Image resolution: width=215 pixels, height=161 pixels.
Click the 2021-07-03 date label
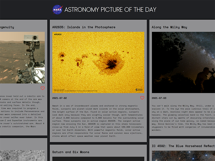pyautogui.click(x=159, y=98)
